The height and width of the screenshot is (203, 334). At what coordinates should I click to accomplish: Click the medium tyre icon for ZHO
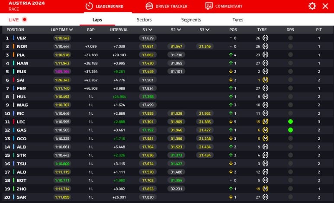266,189
